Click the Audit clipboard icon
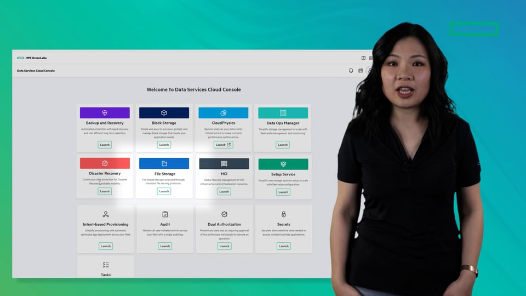Image resolution: width=526 pixels, height=296 pixels. 165,214
